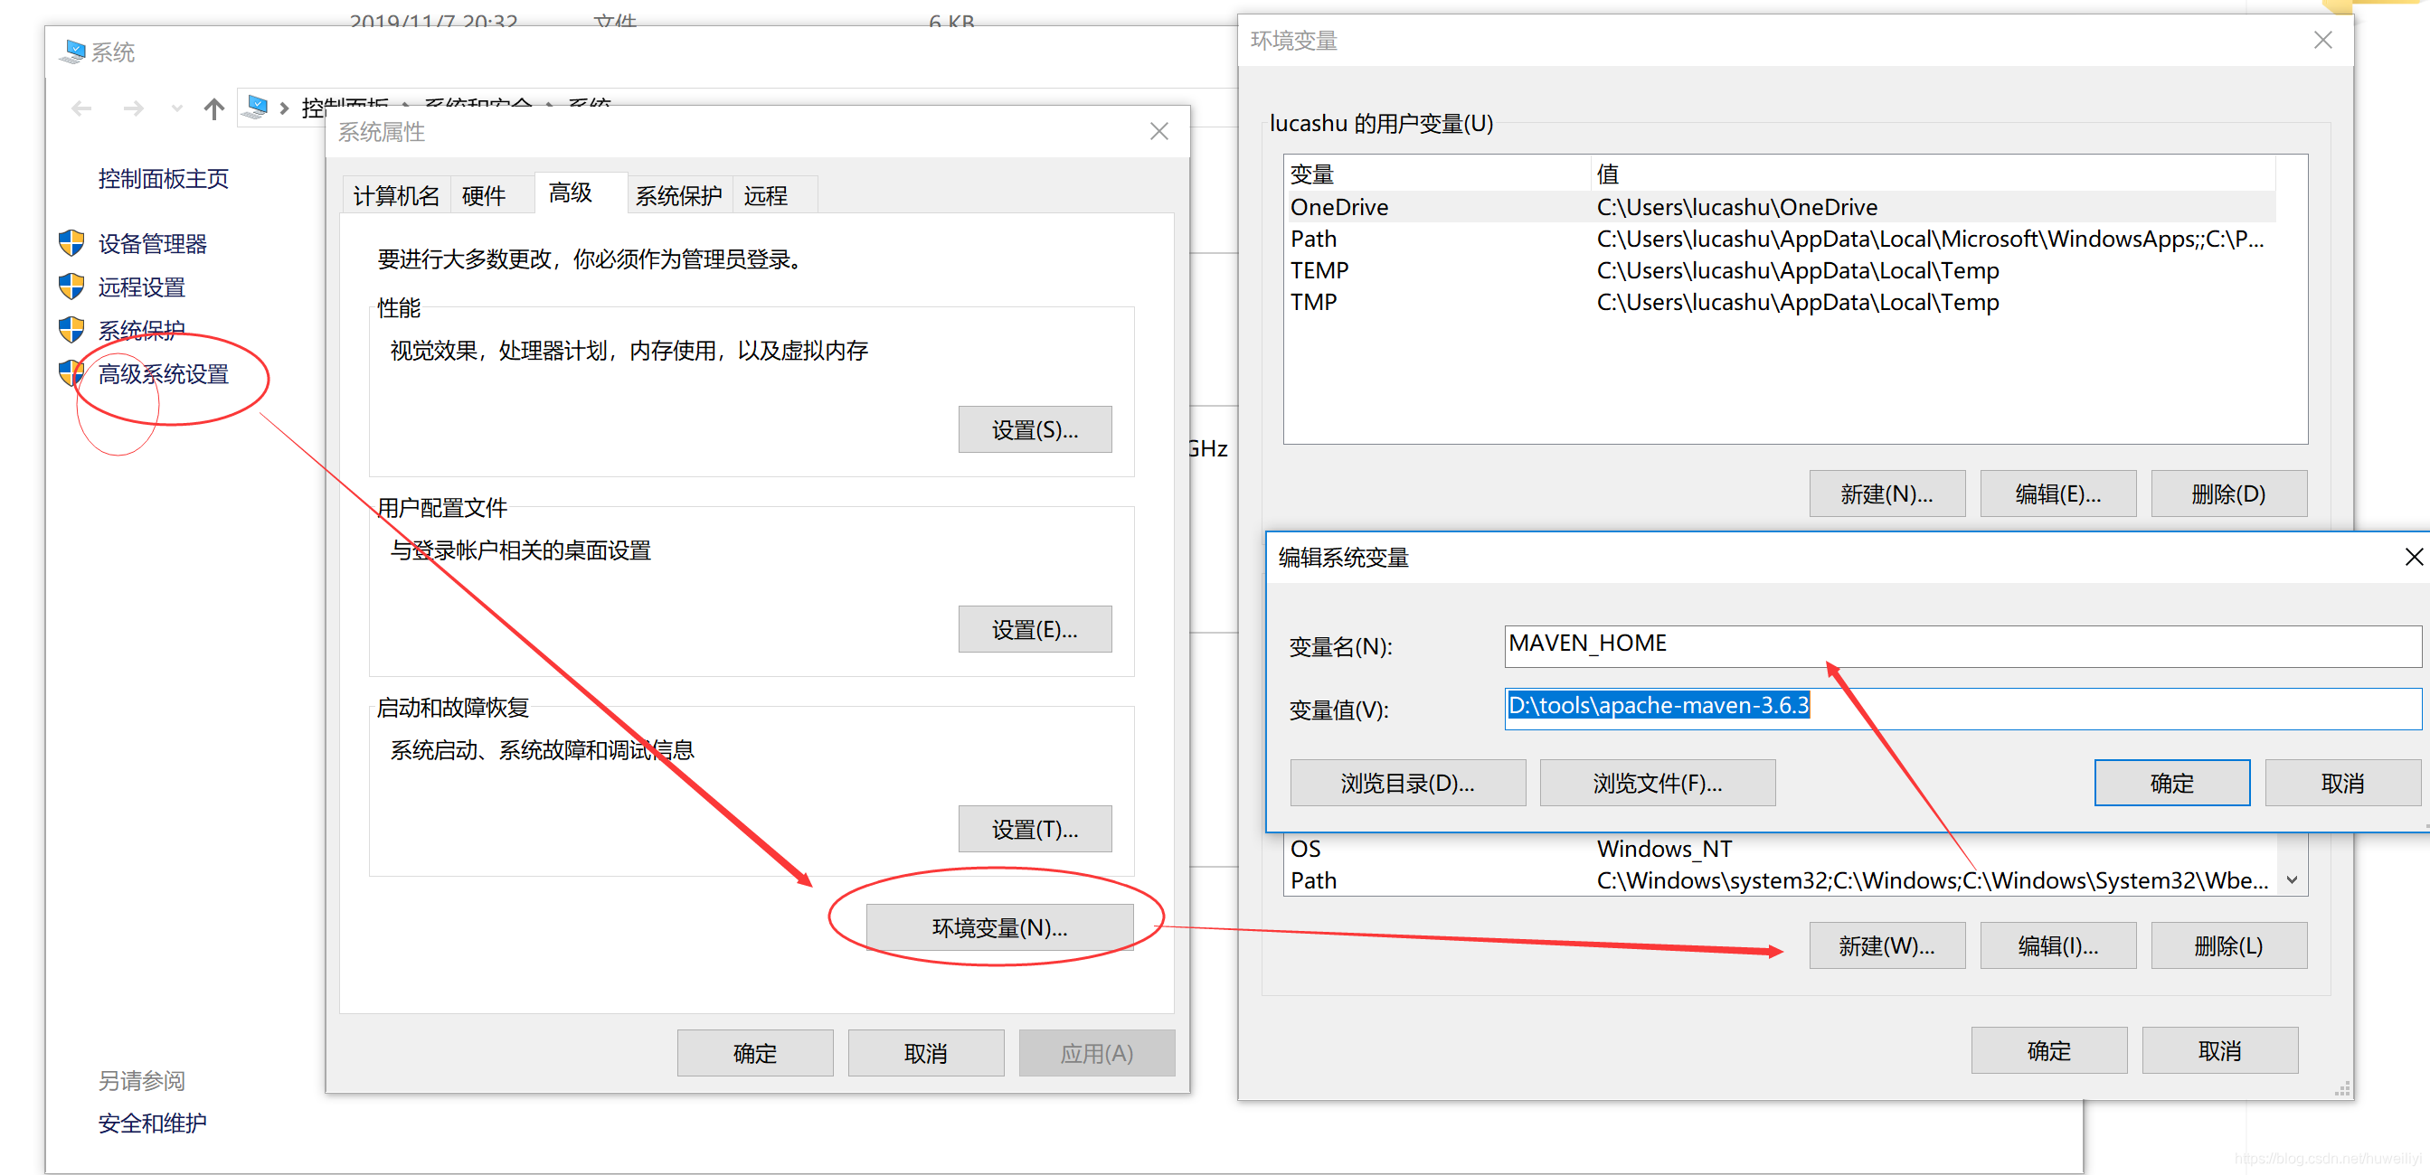
Task: Click the 变量 column header
Action: tap(1437, 174)
